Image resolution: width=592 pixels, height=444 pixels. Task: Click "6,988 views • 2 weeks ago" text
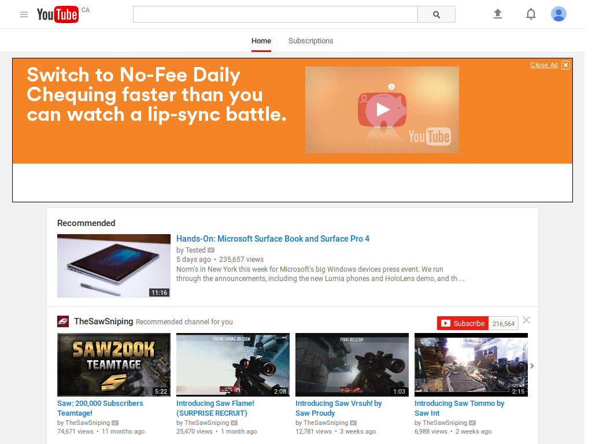(x=453, y=431)
